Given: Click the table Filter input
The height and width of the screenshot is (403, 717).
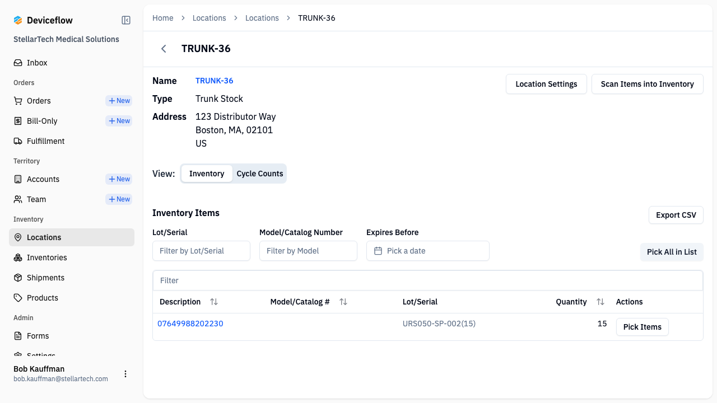Looking at the screenshot, I should coord(428,280).
